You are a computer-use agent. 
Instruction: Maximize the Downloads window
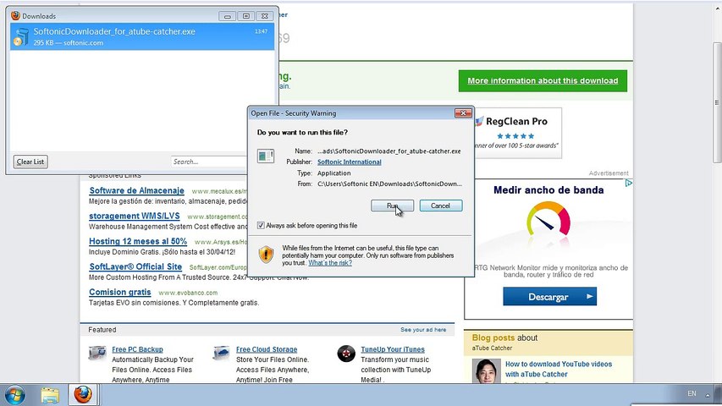[245, 16]
